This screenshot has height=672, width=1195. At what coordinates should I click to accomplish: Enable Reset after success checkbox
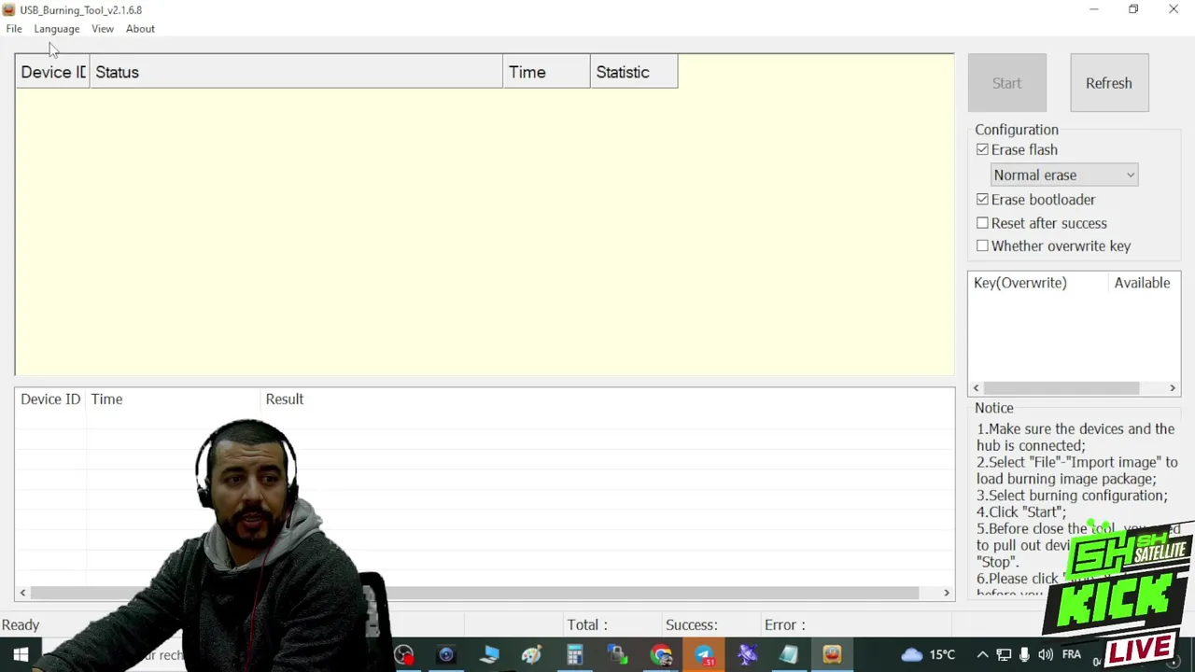click(982, 223)
